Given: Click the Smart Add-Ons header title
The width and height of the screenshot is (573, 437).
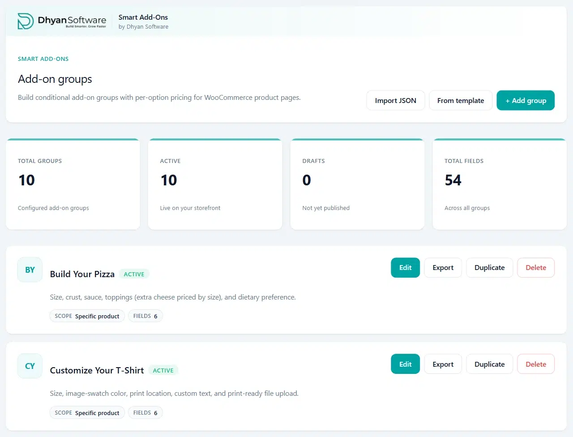Looking at the screenshot, I should (x=143, y=17).
